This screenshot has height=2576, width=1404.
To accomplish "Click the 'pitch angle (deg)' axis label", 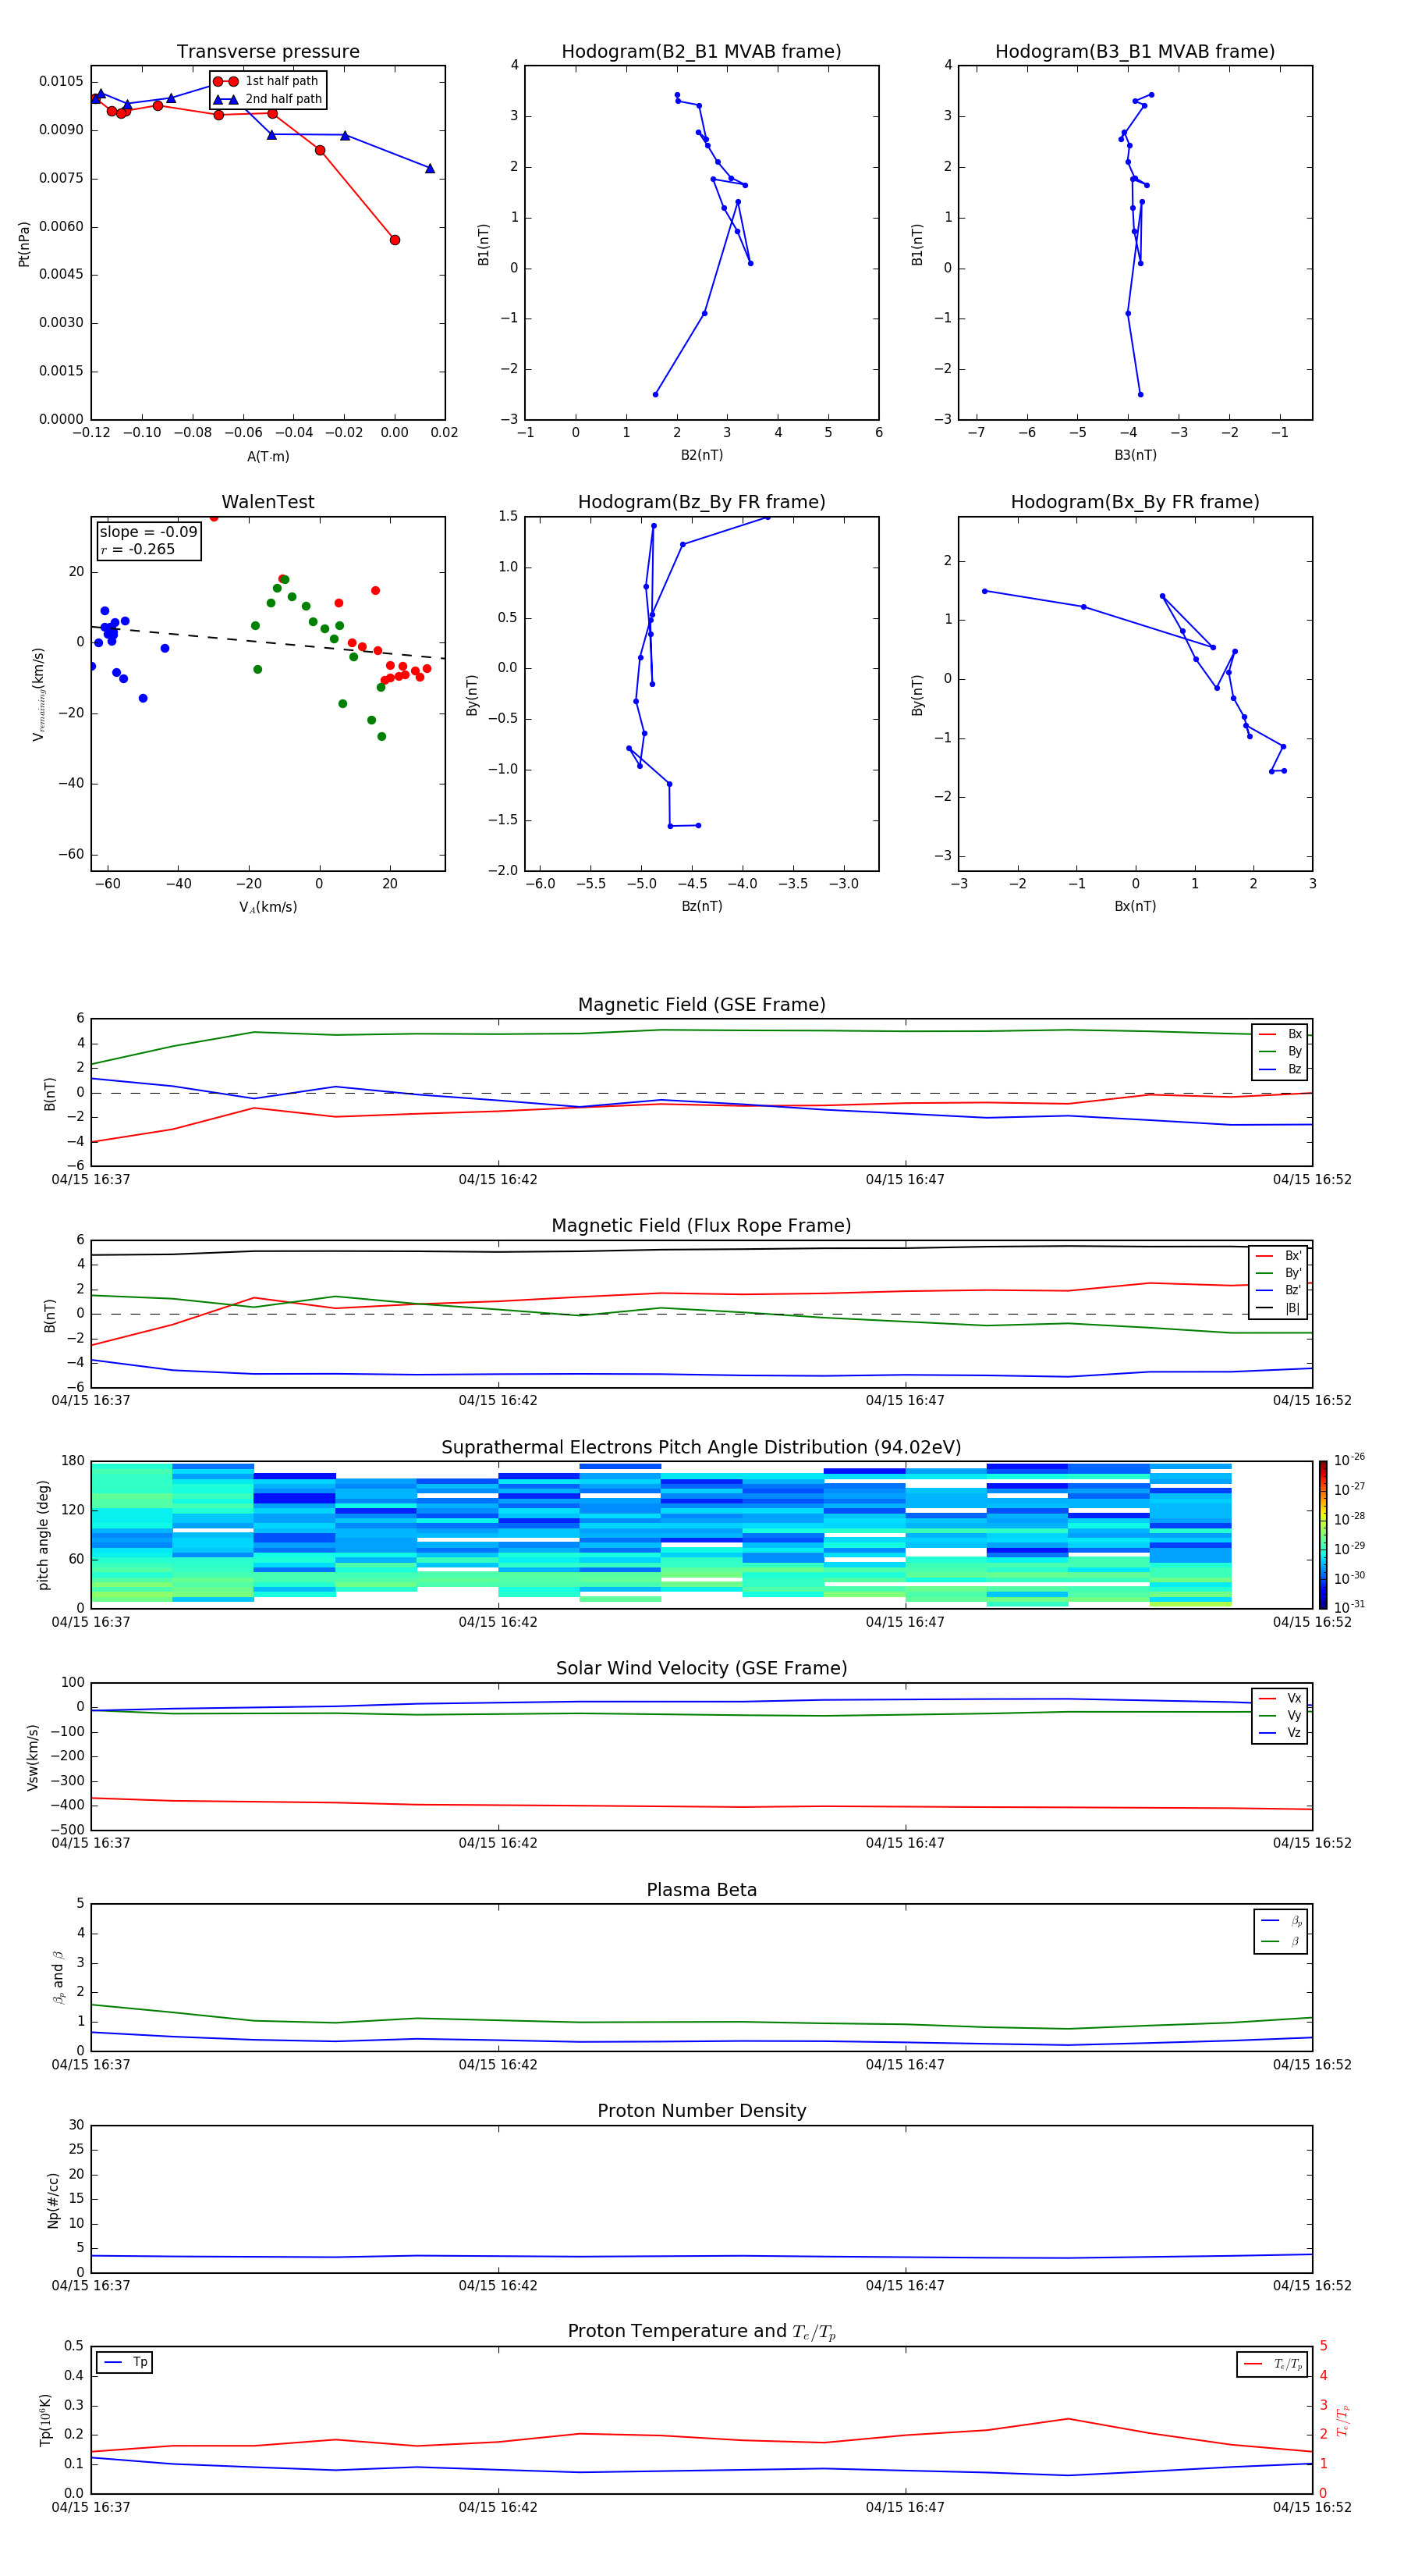I will tap(43, 1535).
